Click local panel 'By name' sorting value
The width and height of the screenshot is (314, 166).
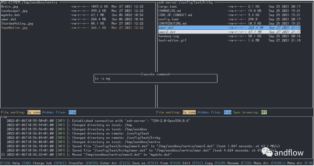pos(34,112)
